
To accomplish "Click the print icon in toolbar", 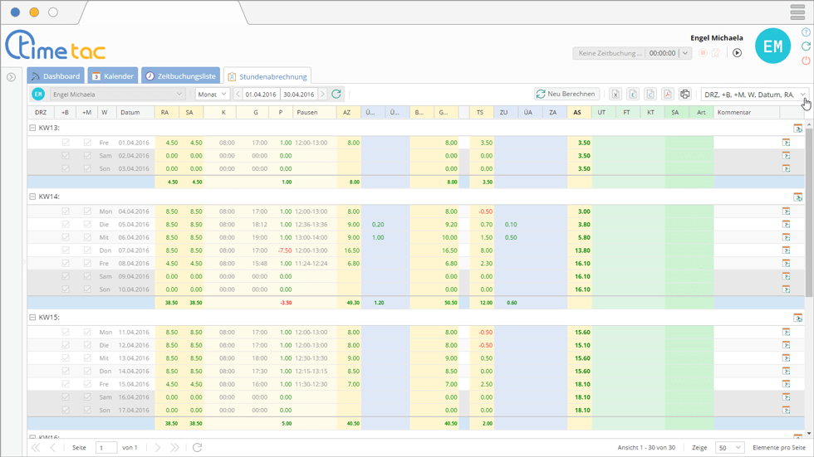I will pos(684,95).
